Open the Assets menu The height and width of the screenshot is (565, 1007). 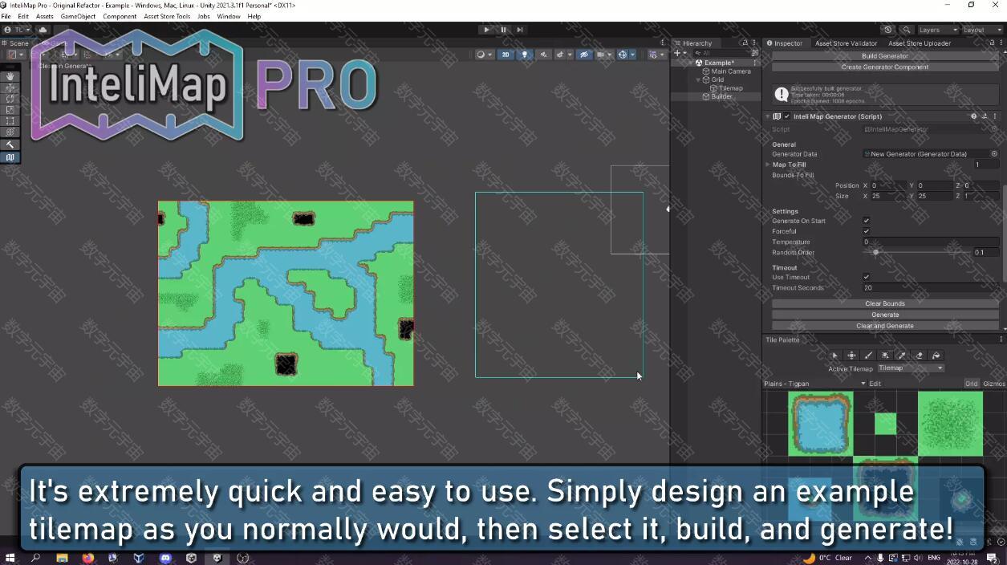(45, 16)
